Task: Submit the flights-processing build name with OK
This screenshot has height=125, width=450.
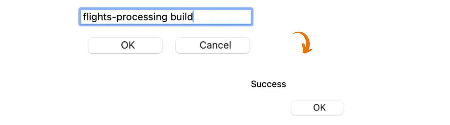Action: point(125,45)
